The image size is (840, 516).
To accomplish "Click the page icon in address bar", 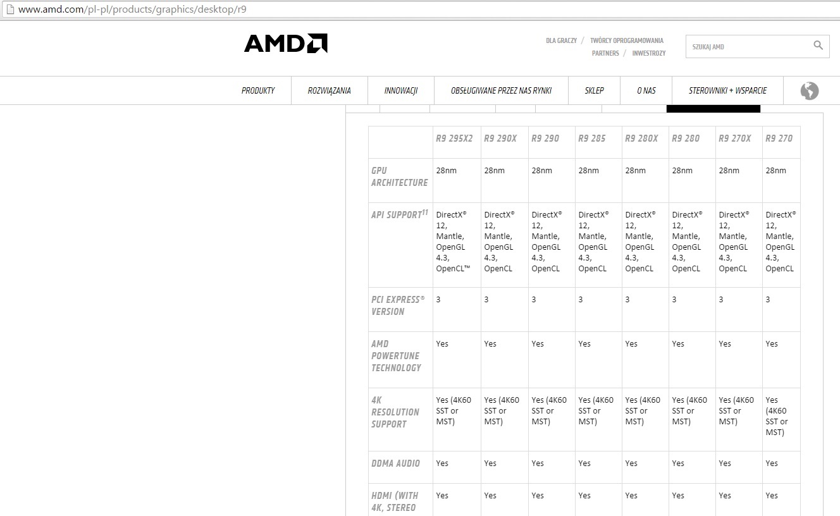I will point(9,10).
